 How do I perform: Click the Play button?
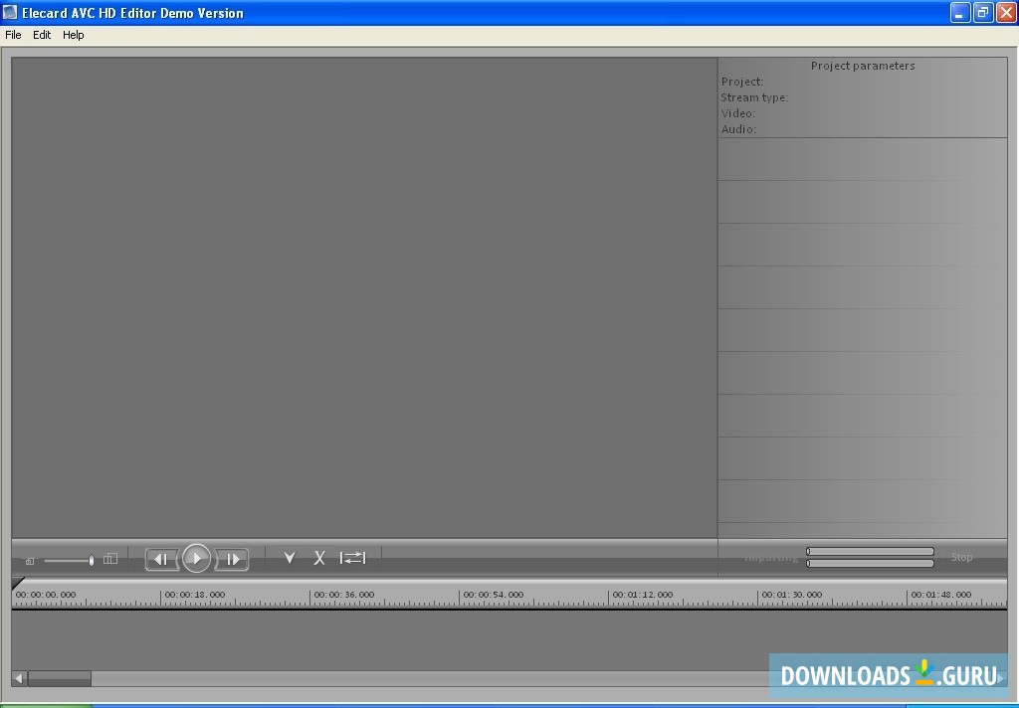coord(196,558)
